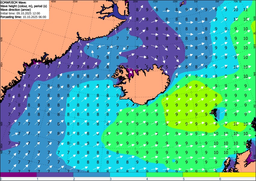Click the legend scale tick label '5'
This screenshot has width=256, height=181.
[x=184, y=179]
